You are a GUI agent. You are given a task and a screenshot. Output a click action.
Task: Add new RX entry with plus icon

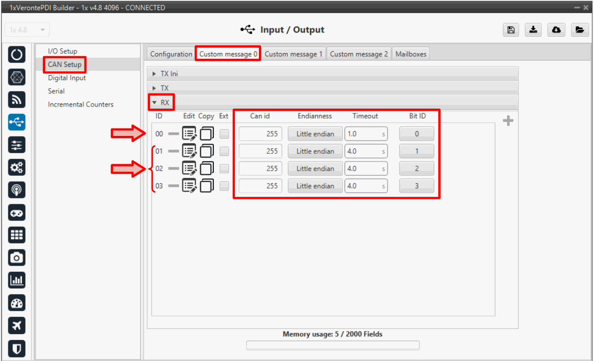[x=507, y=121]
